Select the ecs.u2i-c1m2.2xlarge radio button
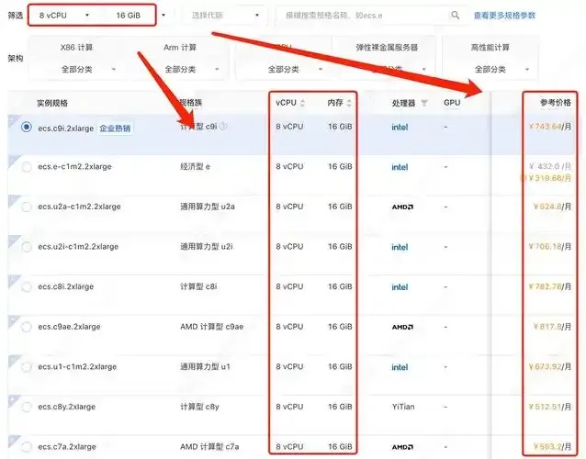This screenshot has height=459, width=586. point(27,247)
